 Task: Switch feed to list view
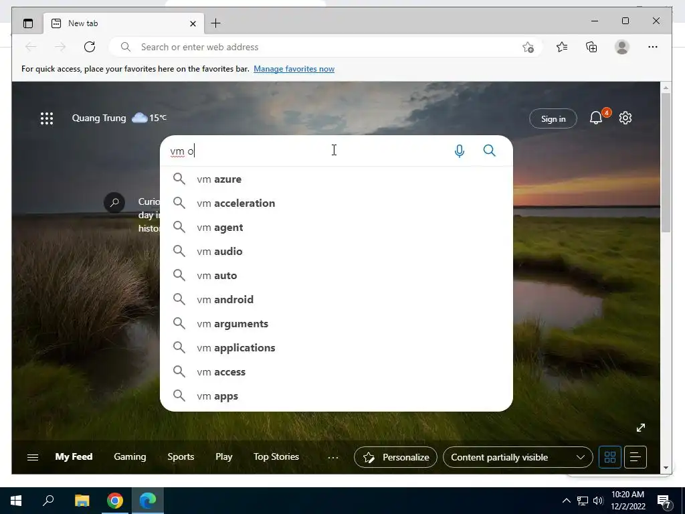[635, 457]
